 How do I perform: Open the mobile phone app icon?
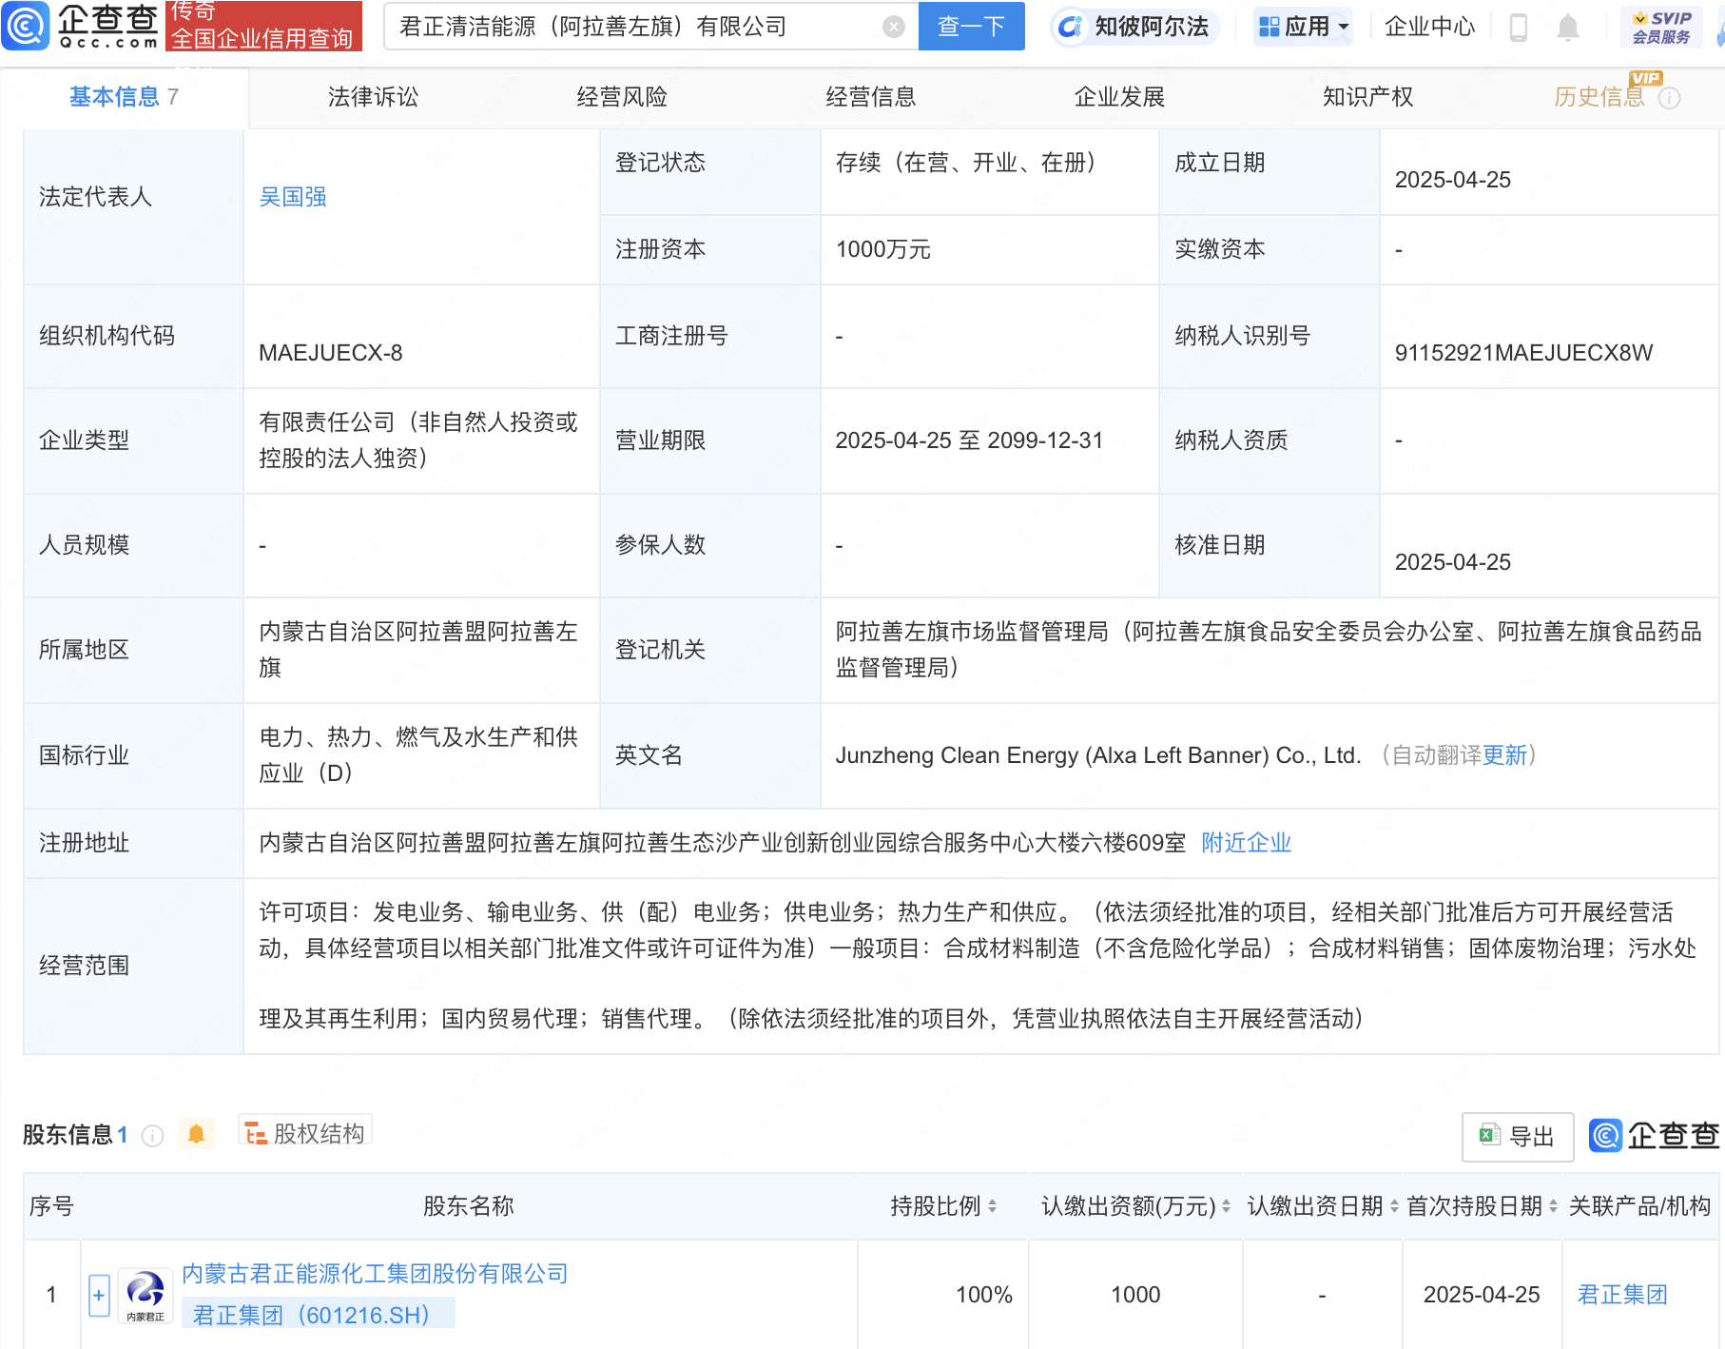pyautogui.click(x=1519, y=28)
